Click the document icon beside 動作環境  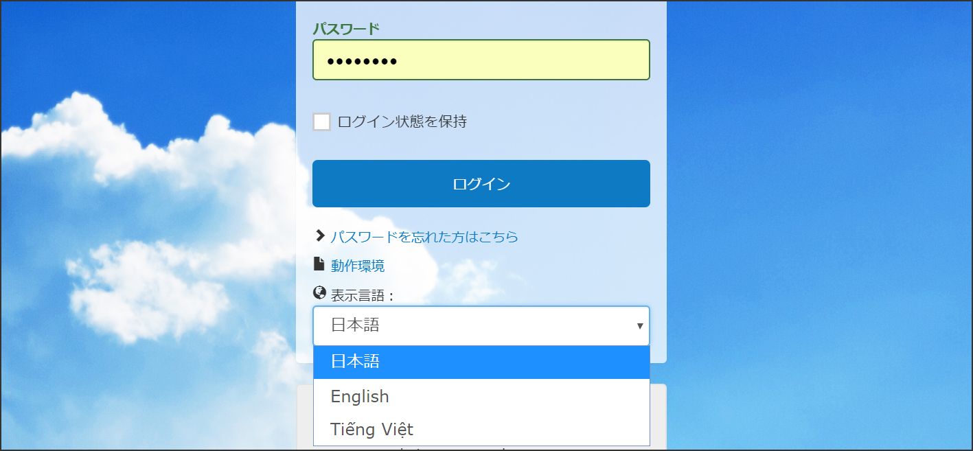[x=319, y=264]
